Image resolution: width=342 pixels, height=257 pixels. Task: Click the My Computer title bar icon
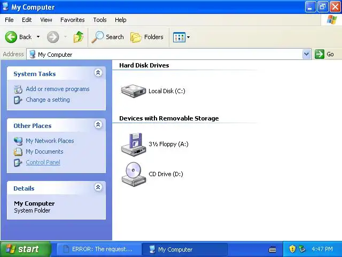5,6
